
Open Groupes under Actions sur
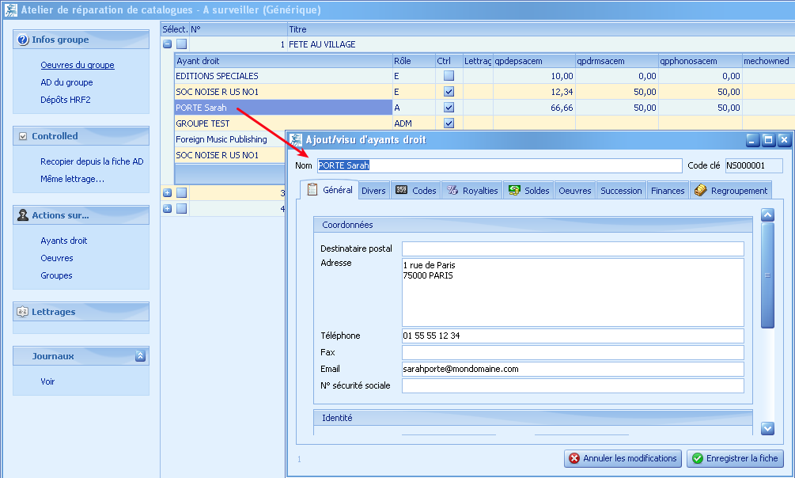pos(56,275)
